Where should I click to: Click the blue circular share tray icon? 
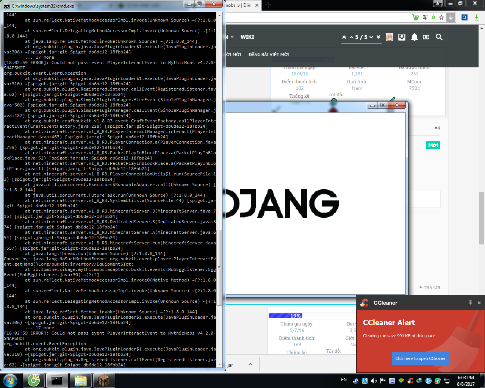tap(429, 381)
